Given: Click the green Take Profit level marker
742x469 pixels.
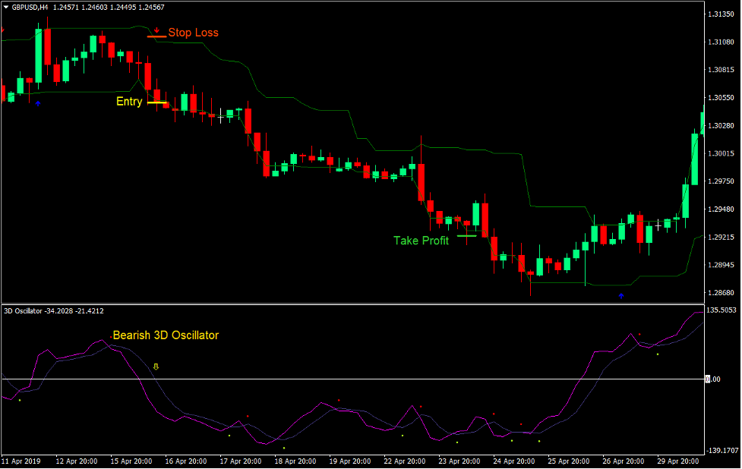Looking at the screenshot, I should coord(466,235).
